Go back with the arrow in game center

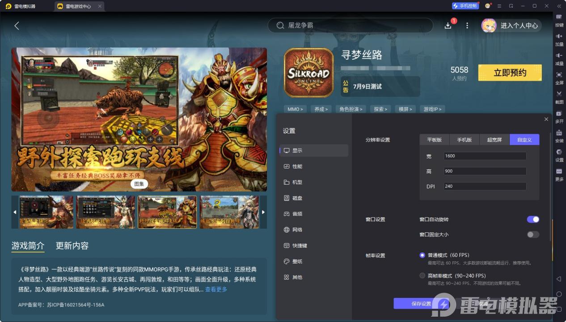(x=17, y=25)
